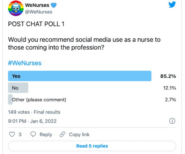The image size is (185, 154).
Task: Select the No poll result bar
Action: (x=18, y=88)
